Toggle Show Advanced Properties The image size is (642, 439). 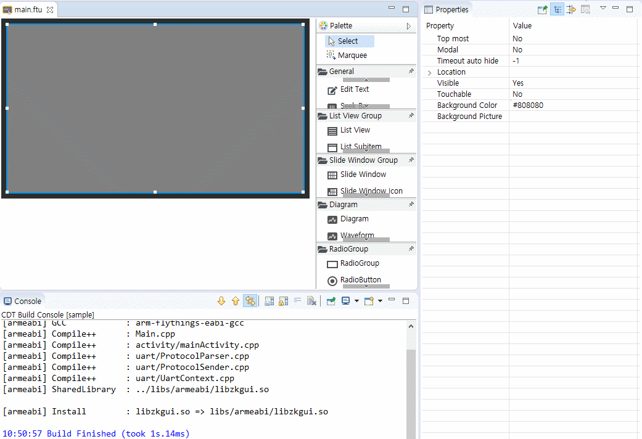pos(571,9)
